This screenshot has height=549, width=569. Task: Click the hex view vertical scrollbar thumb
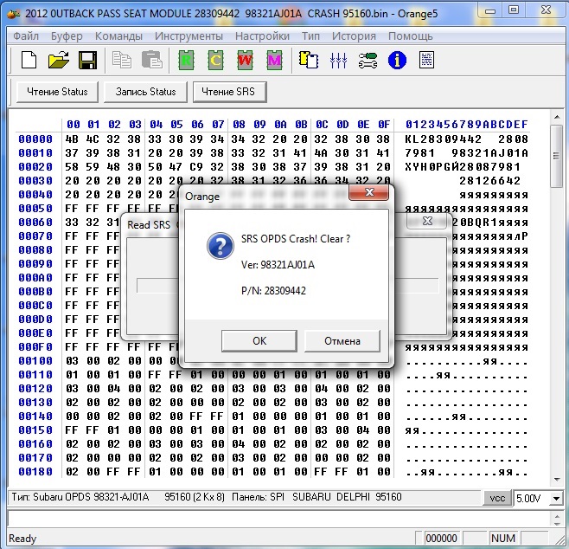click(x=557, y=156)
